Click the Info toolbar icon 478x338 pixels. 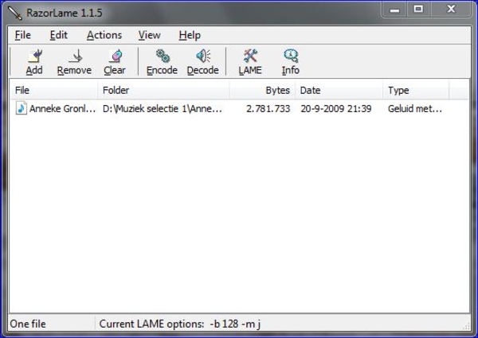291,56
